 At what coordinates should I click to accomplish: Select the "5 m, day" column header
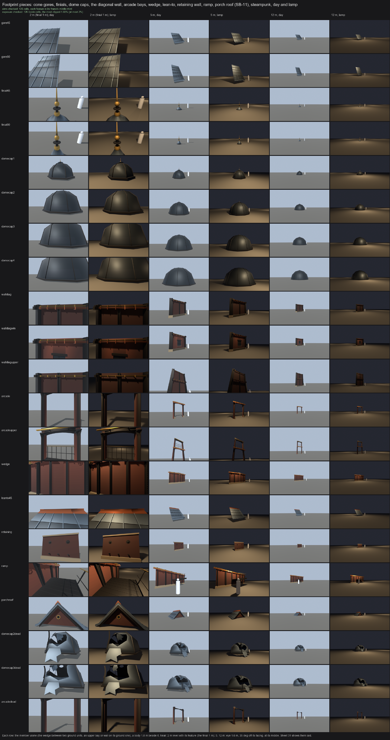155,15
